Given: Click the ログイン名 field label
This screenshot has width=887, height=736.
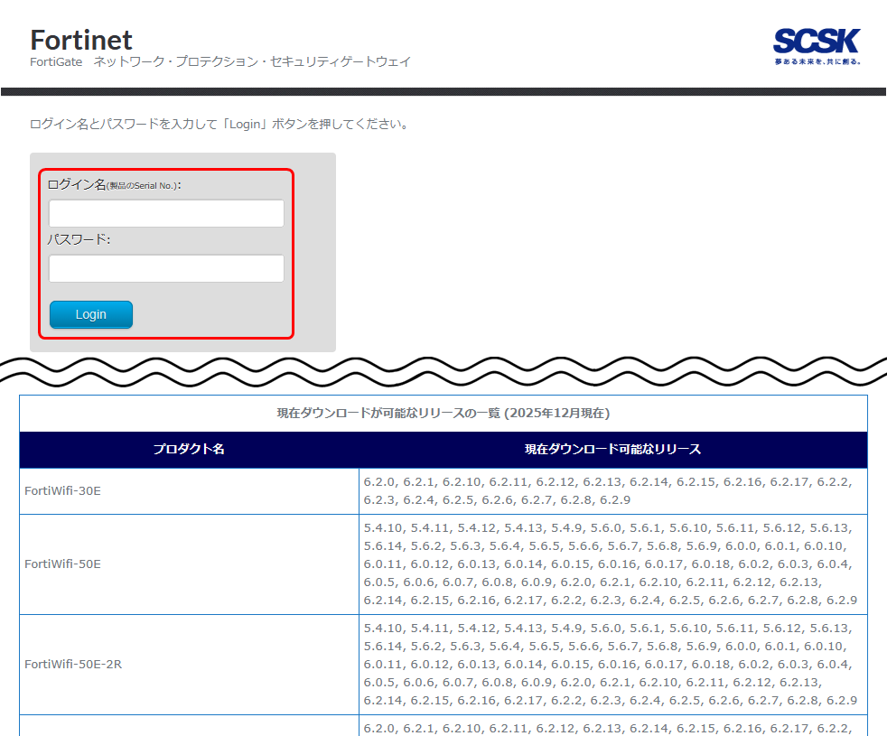Looking at the screenshot, I should [77, 184].
